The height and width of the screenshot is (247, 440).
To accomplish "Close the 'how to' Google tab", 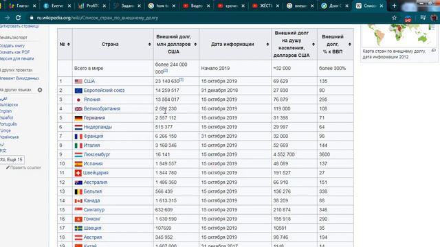I will [x=174, y=6].
